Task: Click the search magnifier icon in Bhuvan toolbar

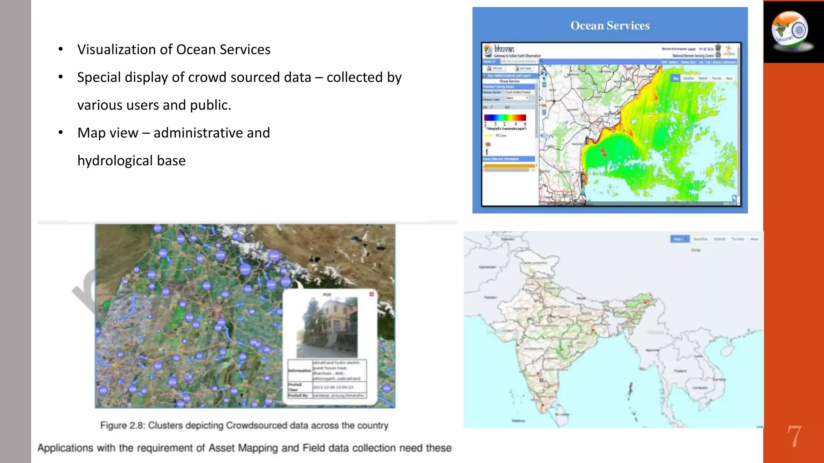Action: (x=542, y=61)
